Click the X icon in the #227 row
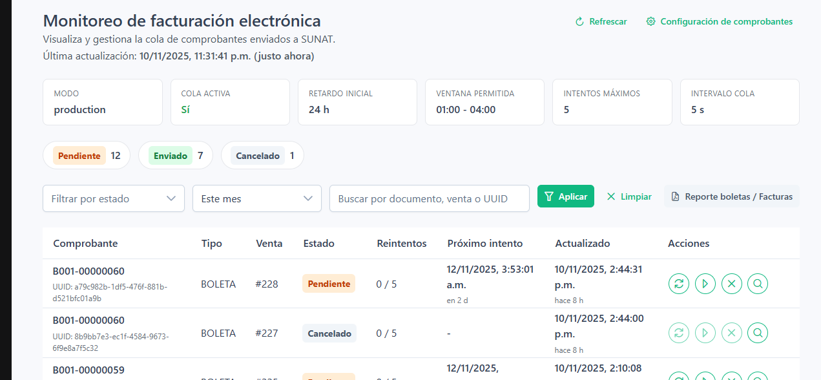821x380 pixels. pyautogui.click(x=731, y=333)
